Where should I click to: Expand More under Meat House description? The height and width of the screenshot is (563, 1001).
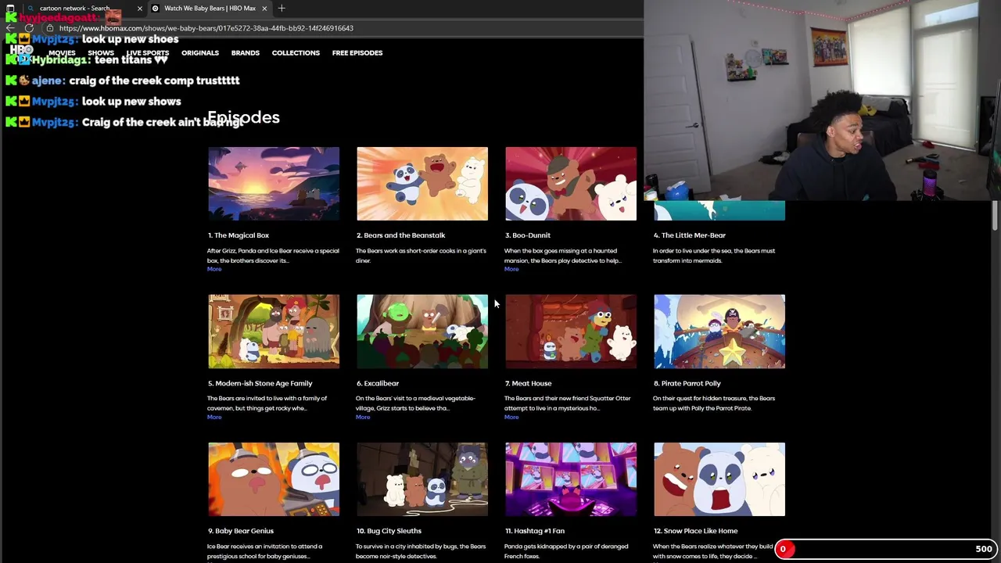(511, 417)
